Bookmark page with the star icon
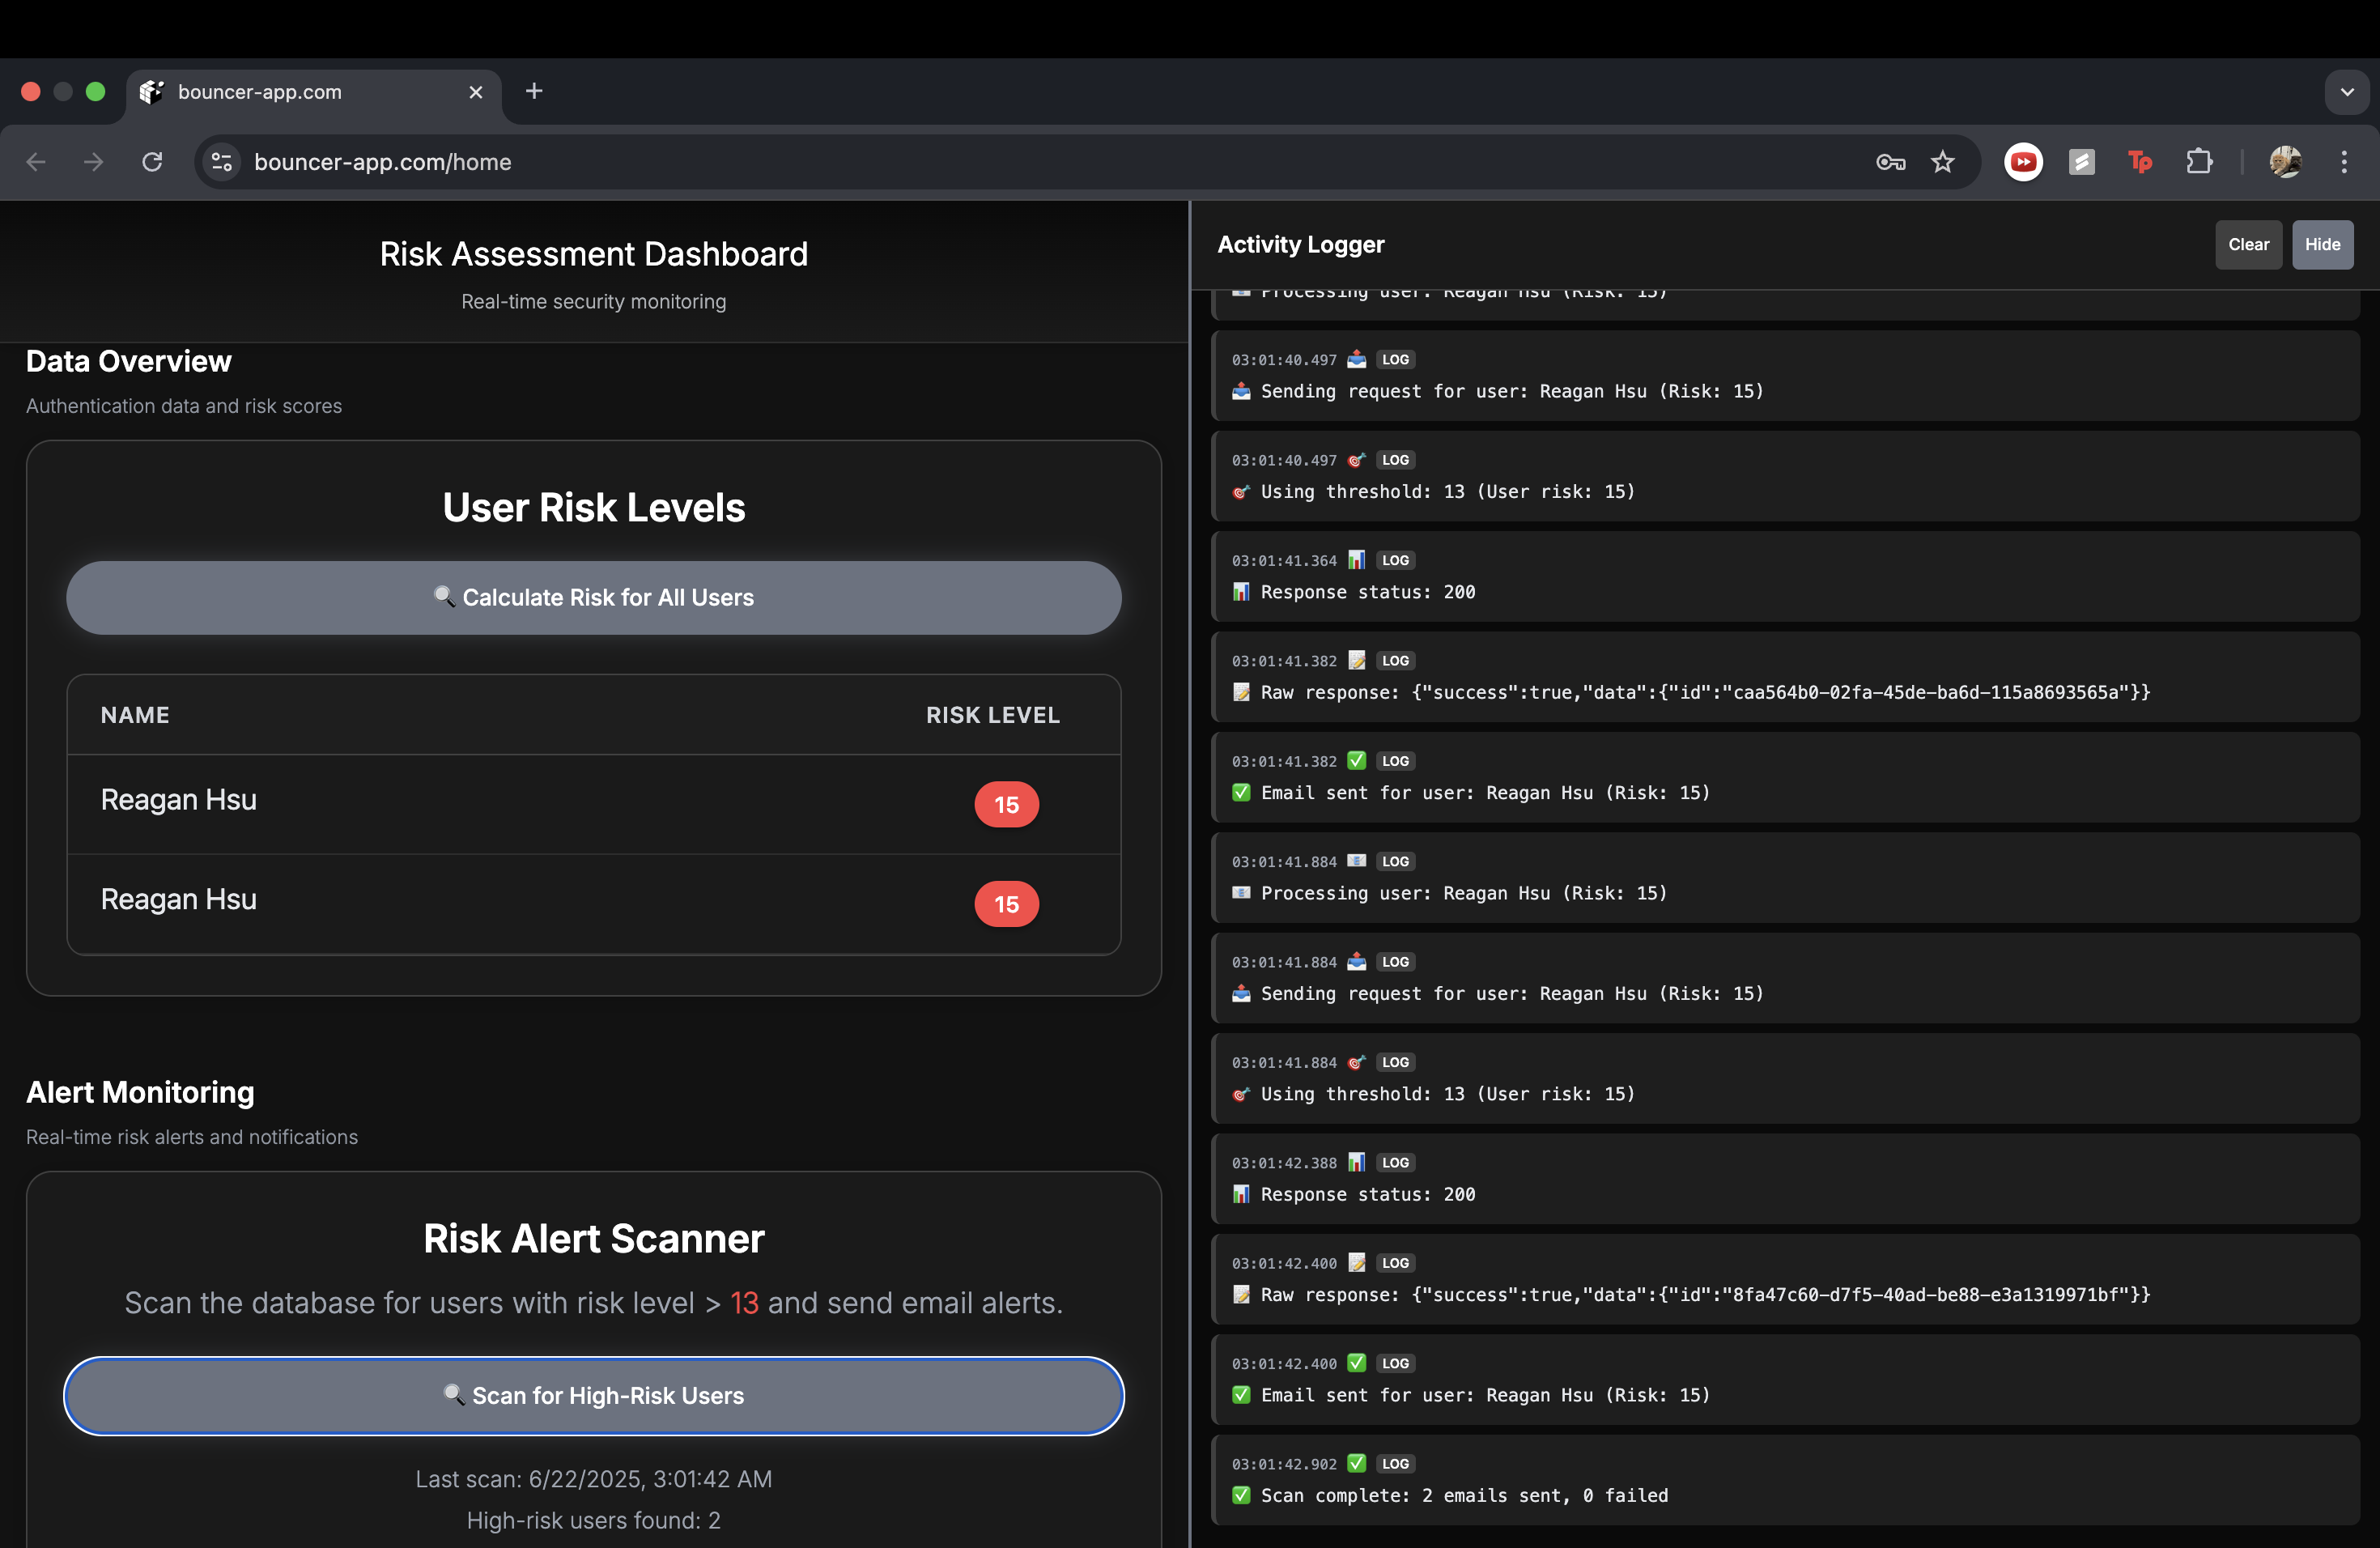This screenshot has height=1548, width=2380. [1942, 162]
